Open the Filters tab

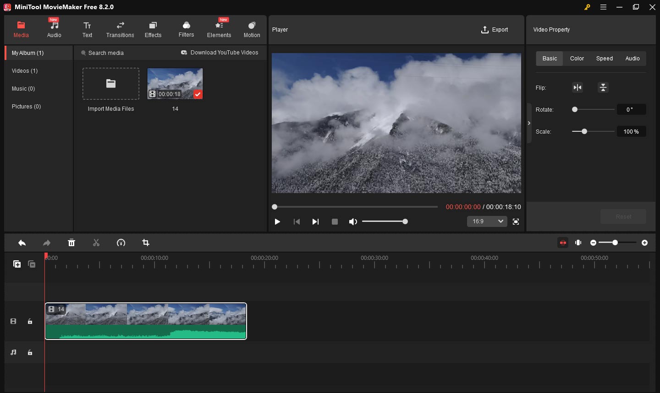pyautogui.click(x=186, y=29)
